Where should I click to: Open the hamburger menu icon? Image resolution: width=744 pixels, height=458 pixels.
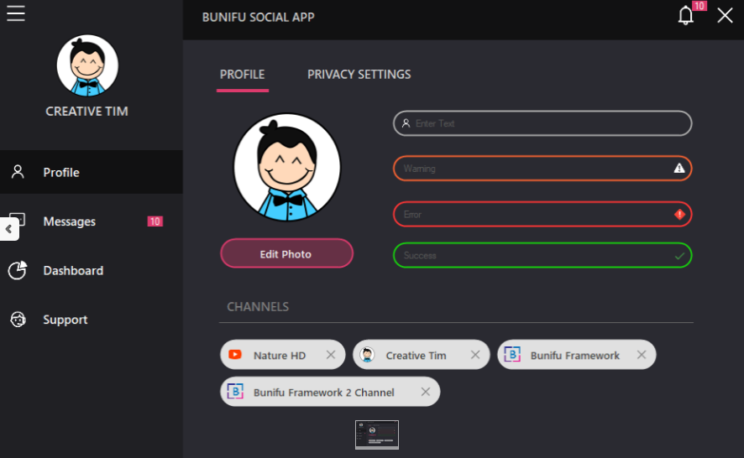tap(16, 13)
